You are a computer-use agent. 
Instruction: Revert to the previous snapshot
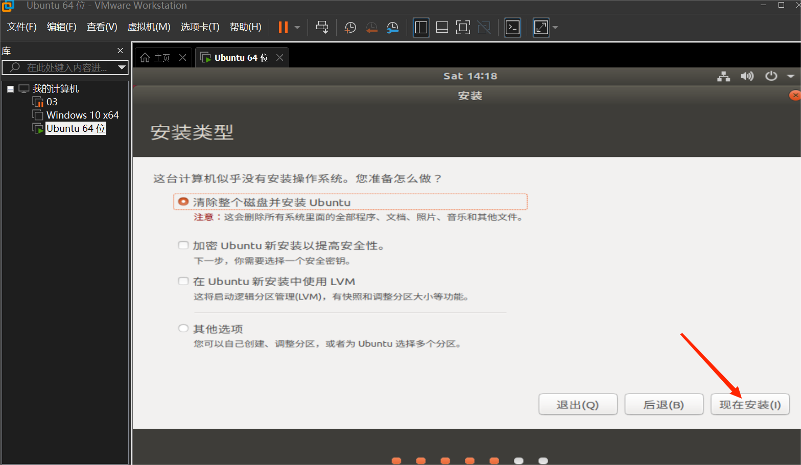point(371,28)
